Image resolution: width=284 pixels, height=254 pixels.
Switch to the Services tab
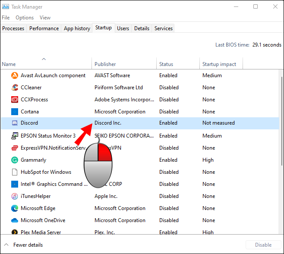[164, 28]
